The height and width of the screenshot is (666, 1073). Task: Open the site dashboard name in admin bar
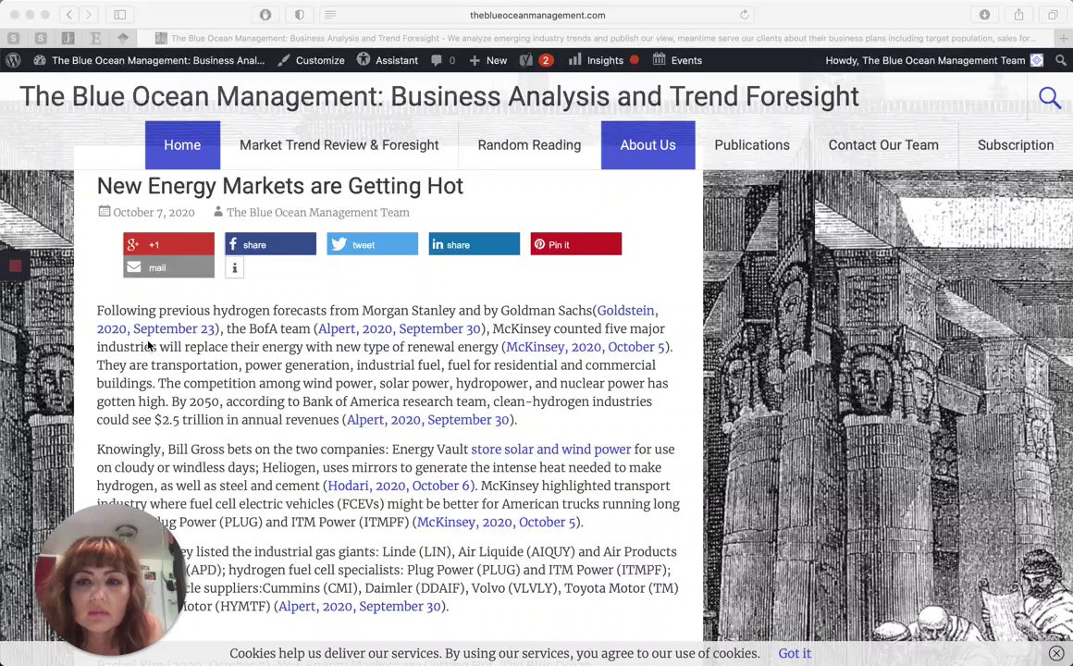[149, 60]
